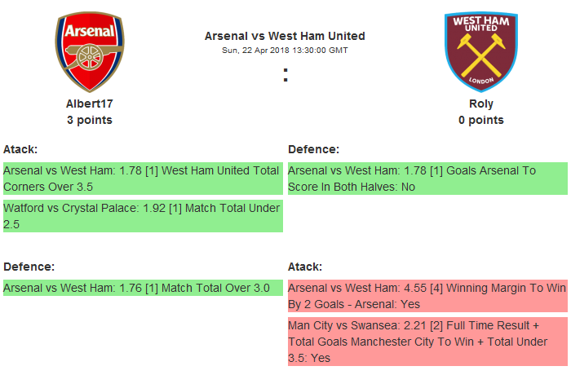
Task: Select the red Winning Margin By 2 Goals bet
Action: click(x=427, y=296)
